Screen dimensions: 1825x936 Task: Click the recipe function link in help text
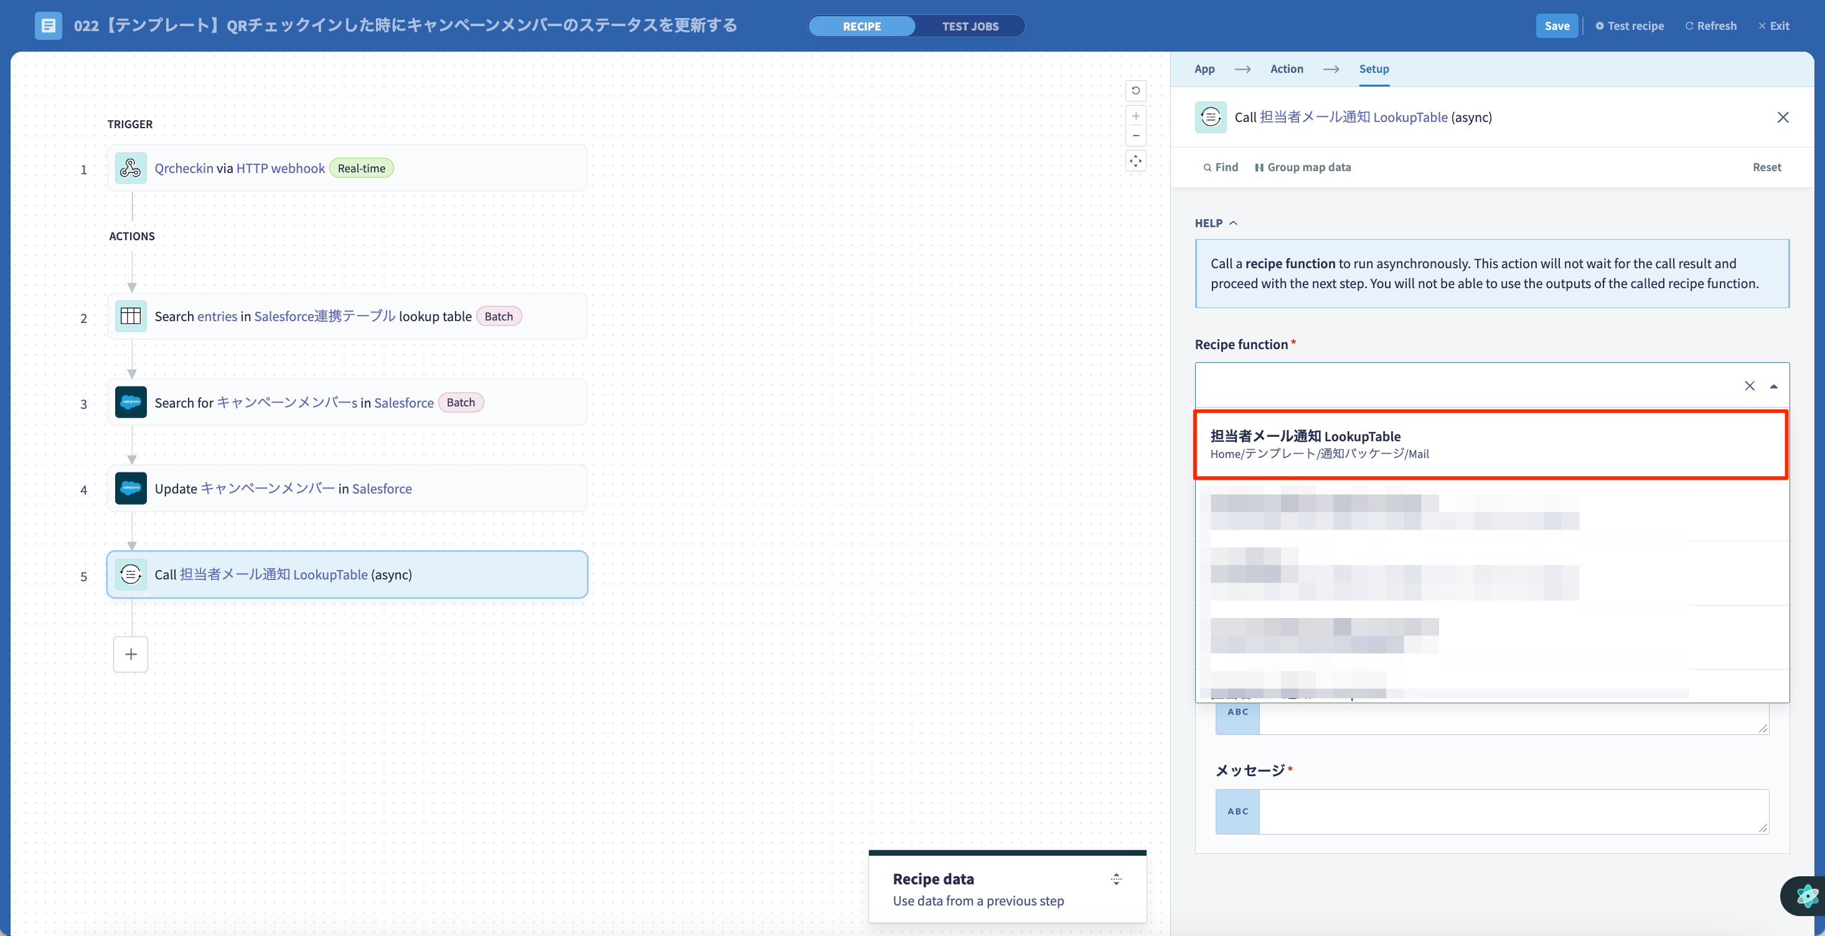click(1290, 263)
